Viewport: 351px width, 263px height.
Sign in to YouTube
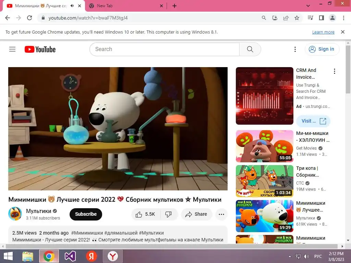pos(322,49)
